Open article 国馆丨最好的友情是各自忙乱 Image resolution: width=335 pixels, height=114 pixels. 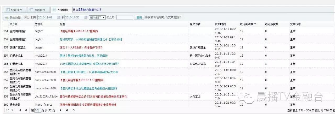click(84, 56)
